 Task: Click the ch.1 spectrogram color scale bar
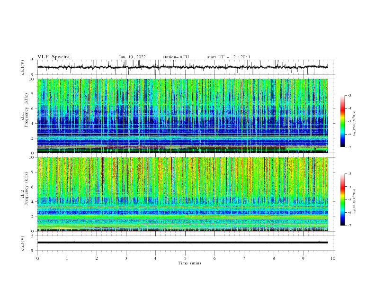(x=343, y=121)
